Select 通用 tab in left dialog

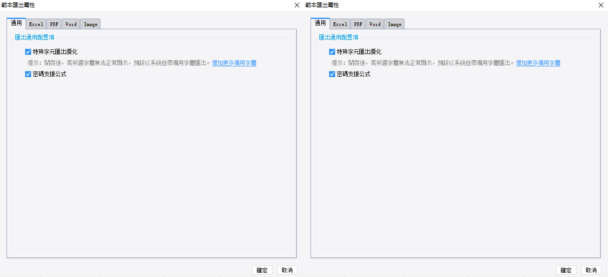click(x=16, y=23)
